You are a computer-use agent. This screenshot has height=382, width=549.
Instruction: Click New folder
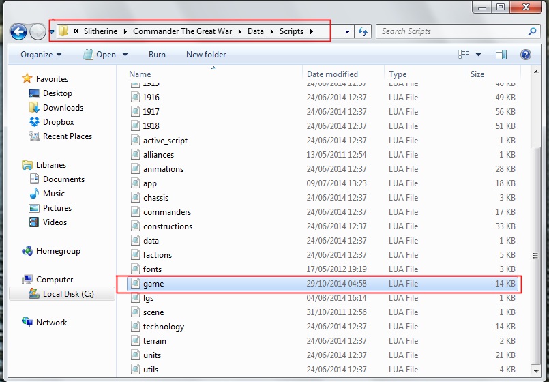tap(206, 55)
